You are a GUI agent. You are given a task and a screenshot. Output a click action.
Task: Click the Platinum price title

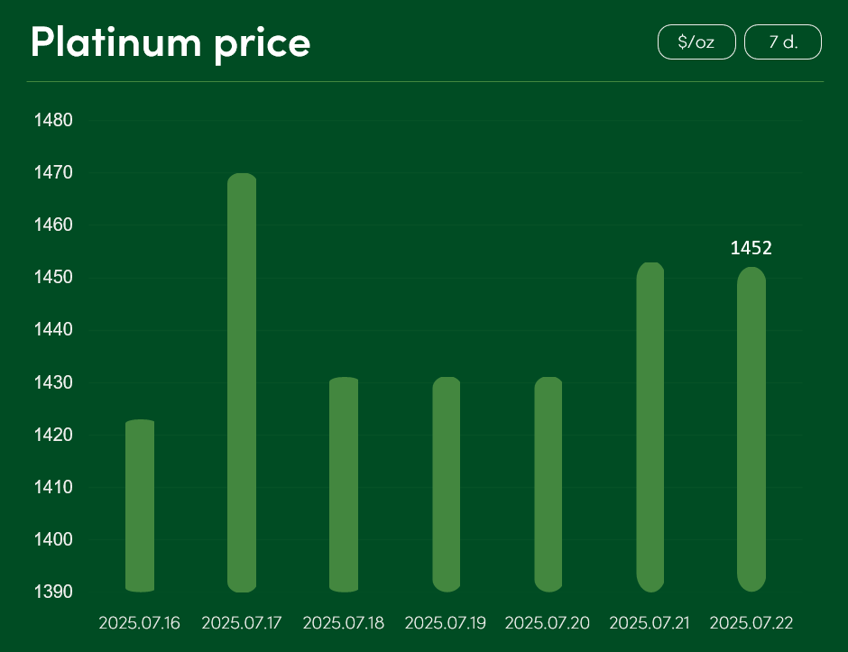click(171, 42)
